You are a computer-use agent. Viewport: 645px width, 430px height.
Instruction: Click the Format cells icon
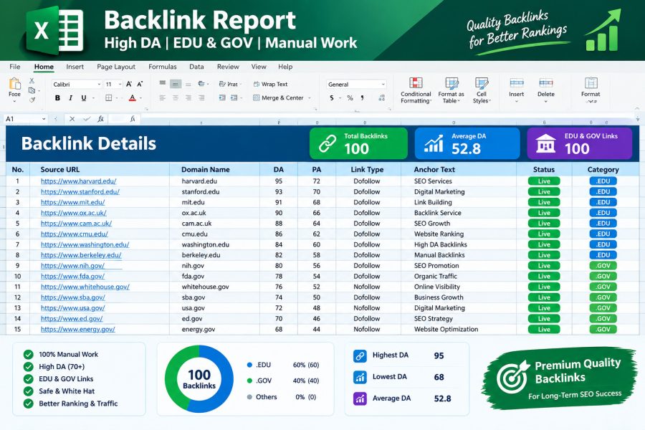point(591,82)
